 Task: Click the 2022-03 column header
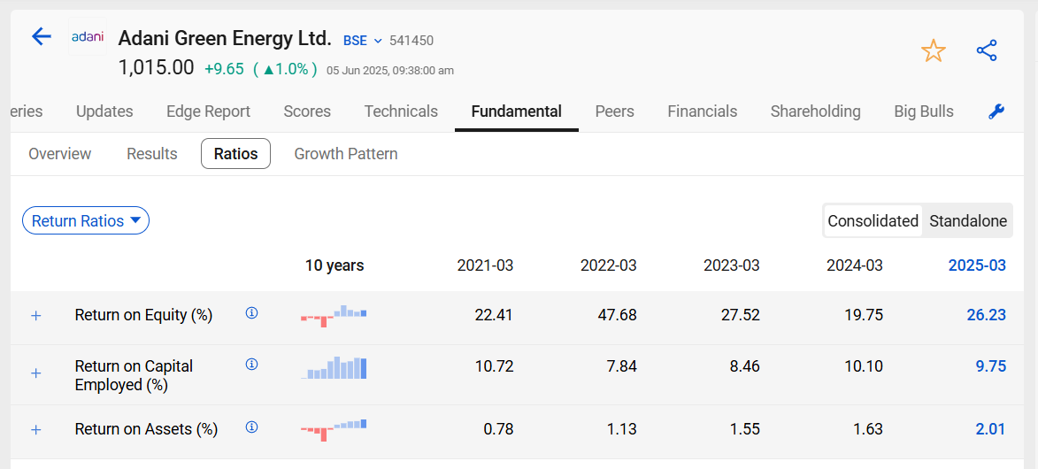pyautogui.click(x=608, y=265)
